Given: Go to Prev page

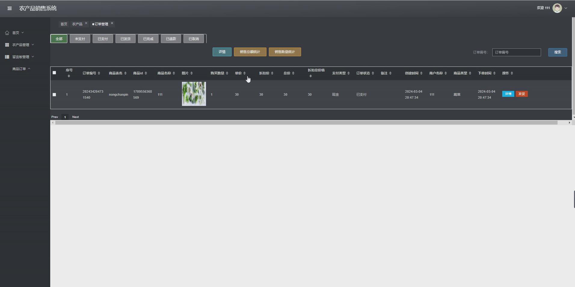Looking at the screenshot, I should point(55,117).
